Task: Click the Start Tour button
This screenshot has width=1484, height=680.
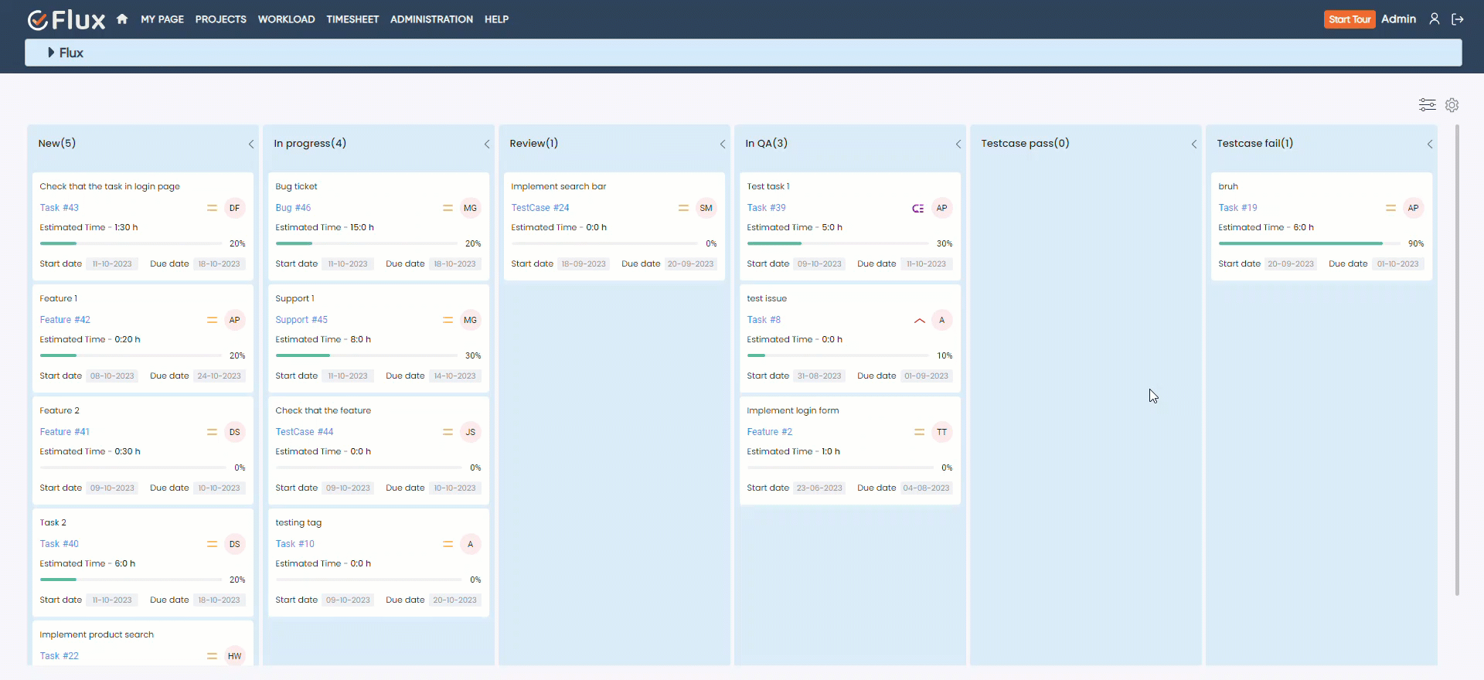Action: point(1350,19)
